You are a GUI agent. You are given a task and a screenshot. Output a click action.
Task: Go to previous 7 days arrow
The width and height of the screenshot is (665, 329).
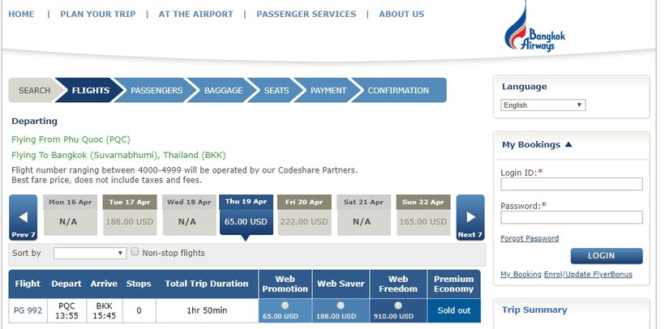23,217
